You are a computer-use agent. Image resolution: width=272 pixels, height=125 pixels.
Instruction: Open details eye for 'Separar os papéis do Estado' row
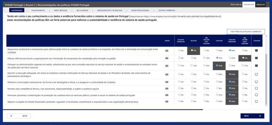pyautogui.click(x=167, y=102)
